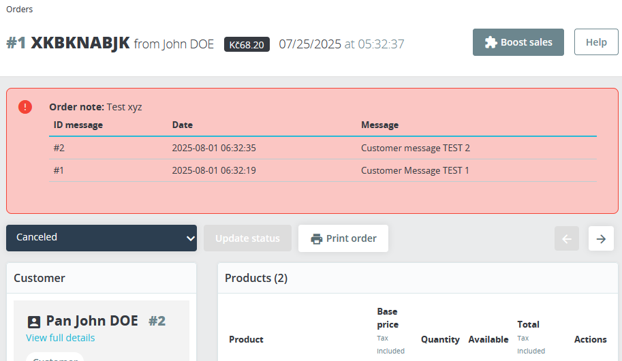Click the puzzle piece Boost sales icon

pos(491,42)
